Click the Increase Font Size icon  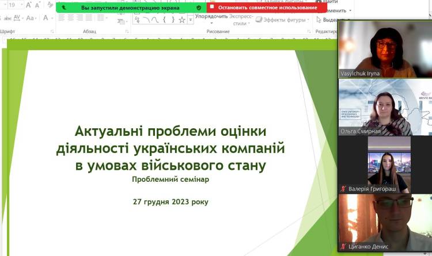(30, 5)
